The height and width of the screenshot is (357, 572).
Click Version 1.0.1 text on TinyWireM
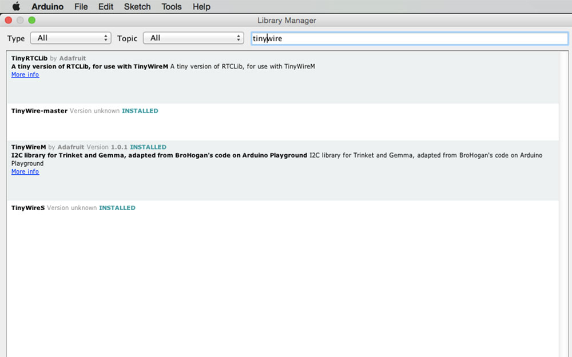(x=107, y=147)
